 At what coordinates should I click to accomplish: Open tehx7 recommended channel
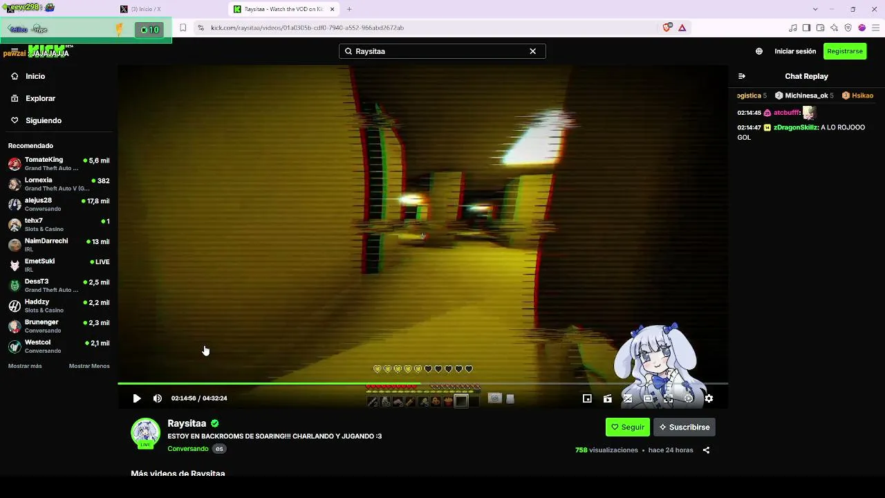pos(59,225)
